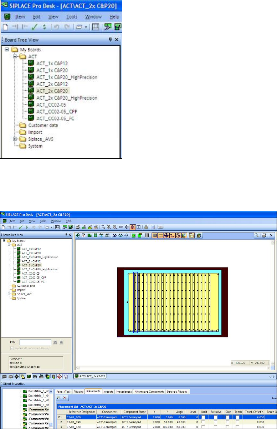This screenshot has height=429, width=277.
Task: Close the board view with its X button
Action: click(271, 235)
